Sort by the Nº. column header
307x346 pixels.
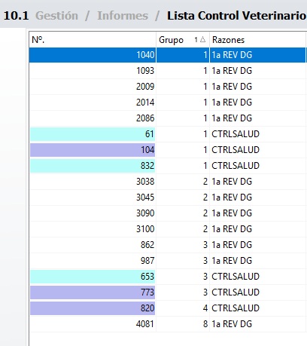coord(93,40)
